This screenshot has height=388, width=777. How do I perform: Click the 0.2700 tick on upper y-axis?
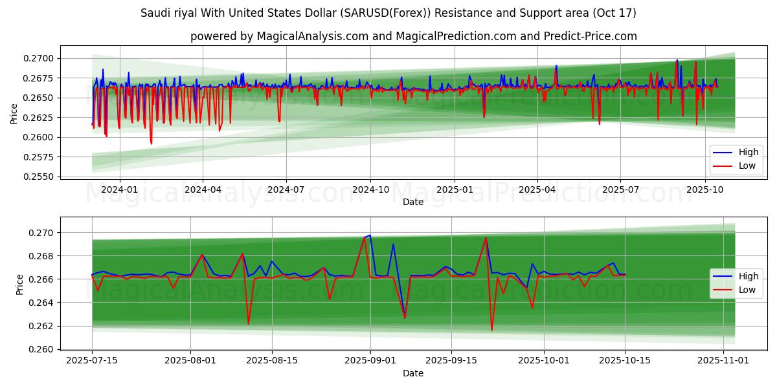tap(39, 59)
